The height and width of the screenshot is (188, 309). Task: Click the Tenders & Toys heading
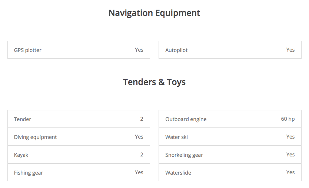(154, 82)
